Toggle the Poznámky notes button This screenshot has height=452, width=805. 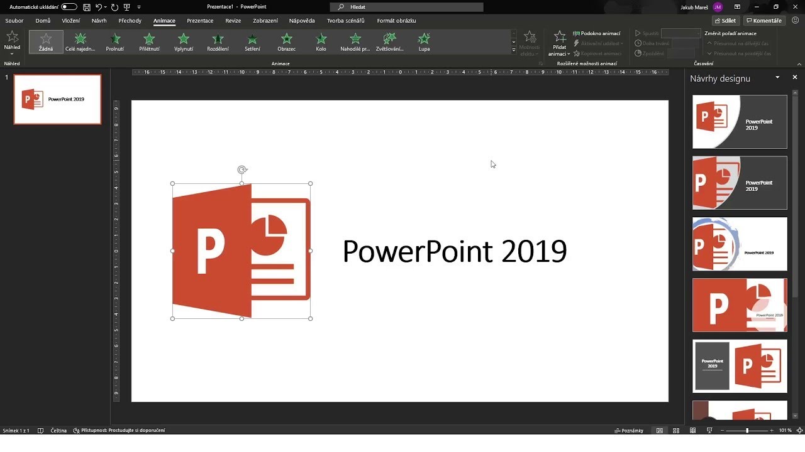pos(629,431)
